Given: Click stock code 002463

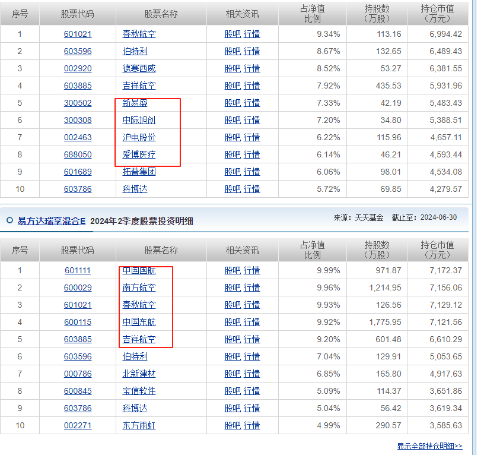Looking at the screenshot, I should click(78, 138).
